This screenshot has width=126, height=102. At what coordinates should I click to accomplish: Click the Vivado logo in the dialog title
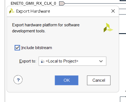12,11
